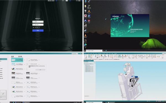
Task: Open the Solid Edge 2023 desktop shortcut
Action: [89, 16]
